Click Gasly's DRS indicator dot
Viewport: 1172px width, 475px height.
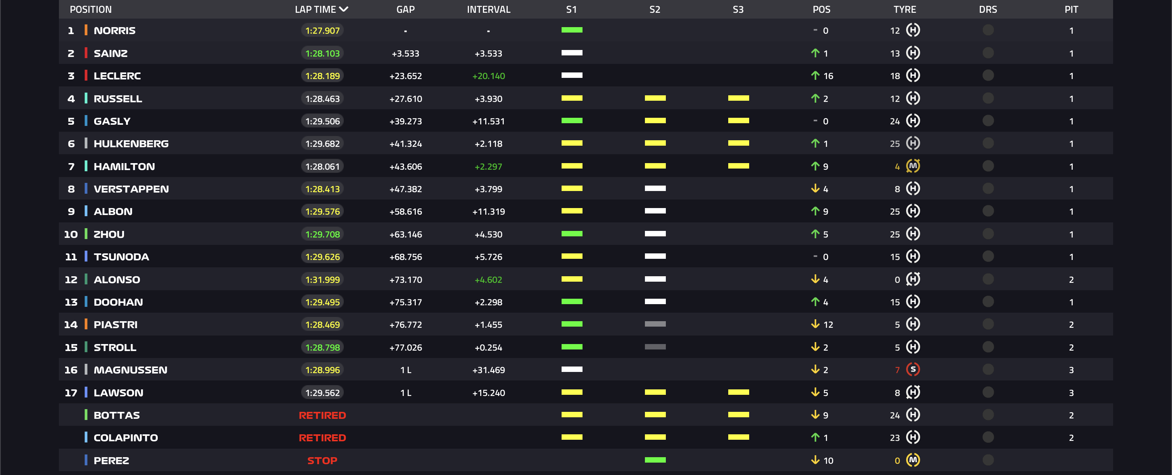click(988, 120)
